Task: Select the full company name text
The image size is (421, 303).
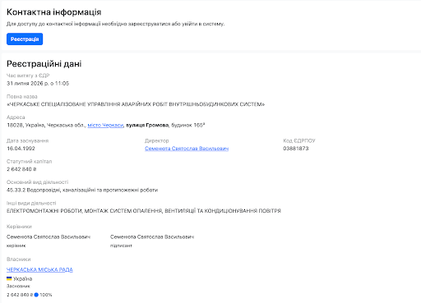Action: [136, 104]
